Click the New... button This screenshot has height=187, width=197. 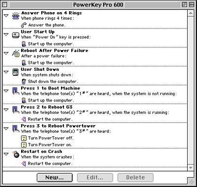(54, 178)
